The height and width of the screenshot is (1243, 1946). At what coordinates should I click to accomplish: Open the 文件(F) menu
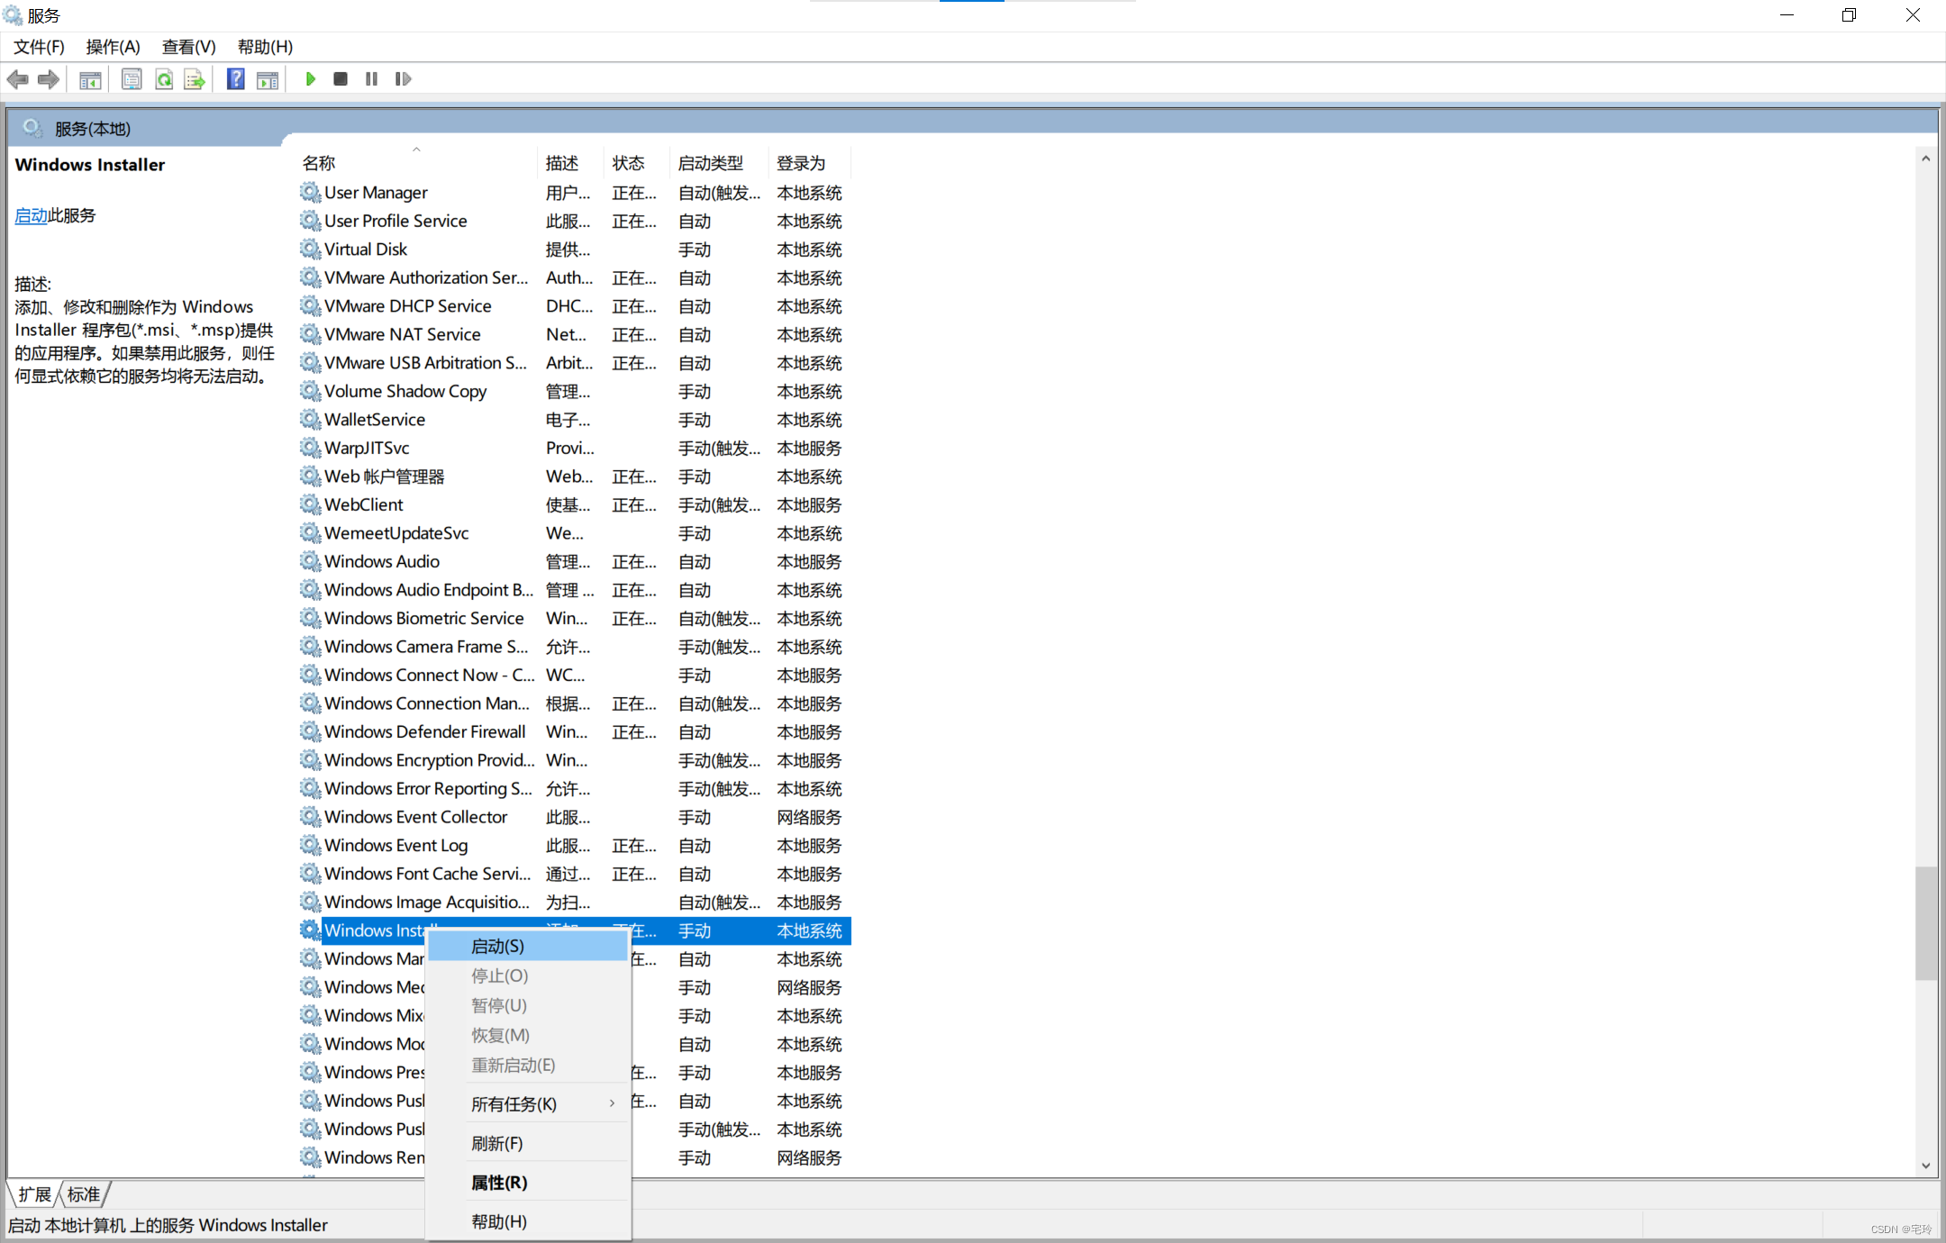click(38, 46)
